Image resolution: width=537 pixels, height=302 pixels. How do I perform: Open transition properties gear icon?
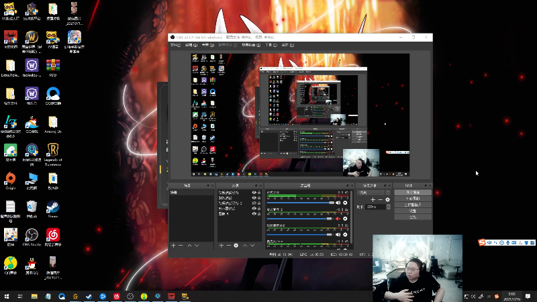coord(388,199)
